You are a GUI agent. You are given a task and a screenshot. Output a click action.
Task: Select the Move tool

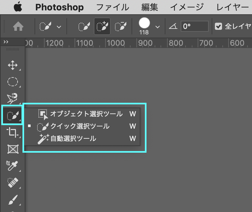[x=13, y=65]
